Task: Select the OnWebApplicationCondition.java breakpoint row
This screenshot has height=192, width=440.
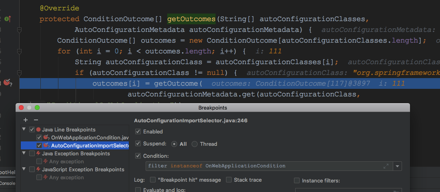Action: 75,137
